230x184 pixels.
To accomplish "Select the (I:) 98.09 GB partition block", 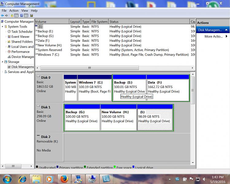I will 155,117.
